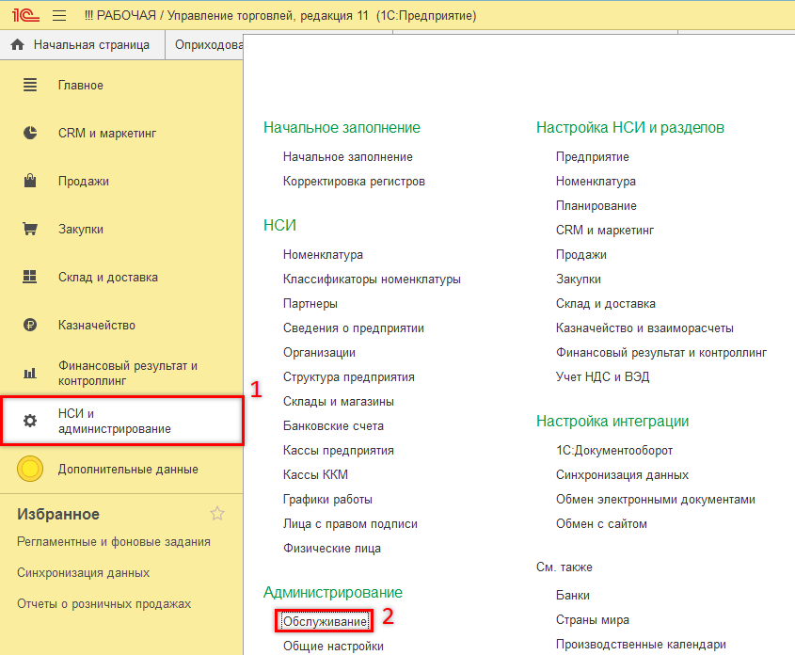This screenshot has width=795, height=655.
Task: Open Склад и доставка settings link
Action: click(605, 304)
